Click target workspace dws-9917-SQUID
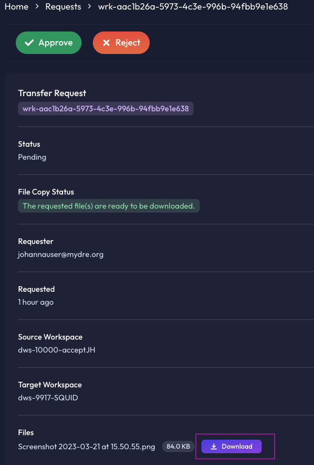Viewport: 314px width, 465px height. pos(48,398)
